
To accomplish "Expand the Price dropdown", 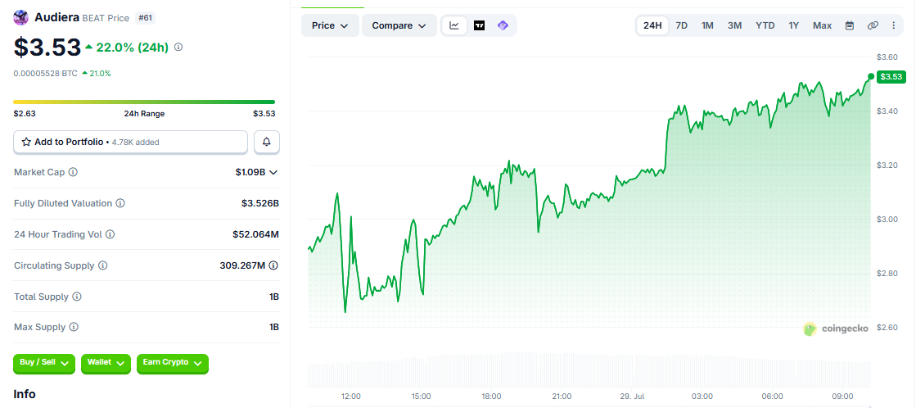I will point(330,25).
